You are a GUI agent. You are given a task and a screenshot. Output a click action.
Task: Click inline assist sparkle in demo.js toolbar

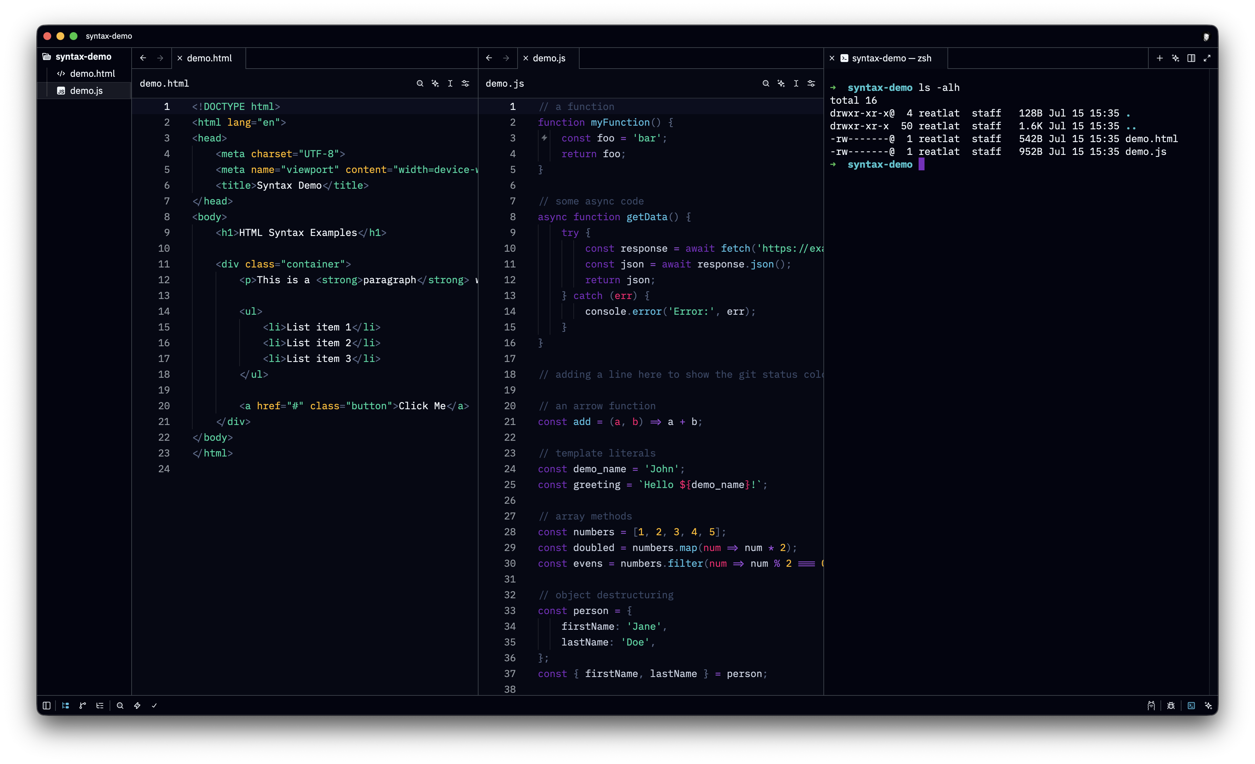pos(781,83)
